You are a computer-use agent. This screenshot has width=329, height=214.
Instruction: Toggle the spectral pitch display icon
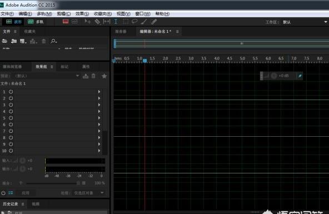coord(74,22)
